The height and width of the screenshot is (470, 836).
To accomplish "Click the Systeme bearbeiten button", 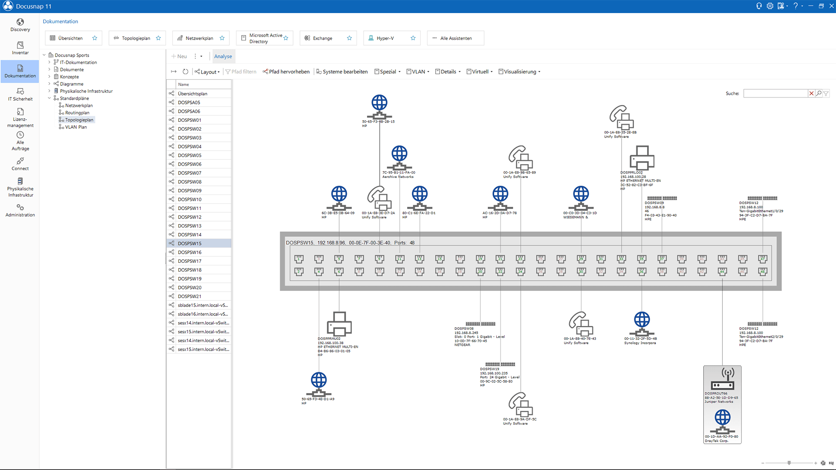I will (x=342, y=72).
